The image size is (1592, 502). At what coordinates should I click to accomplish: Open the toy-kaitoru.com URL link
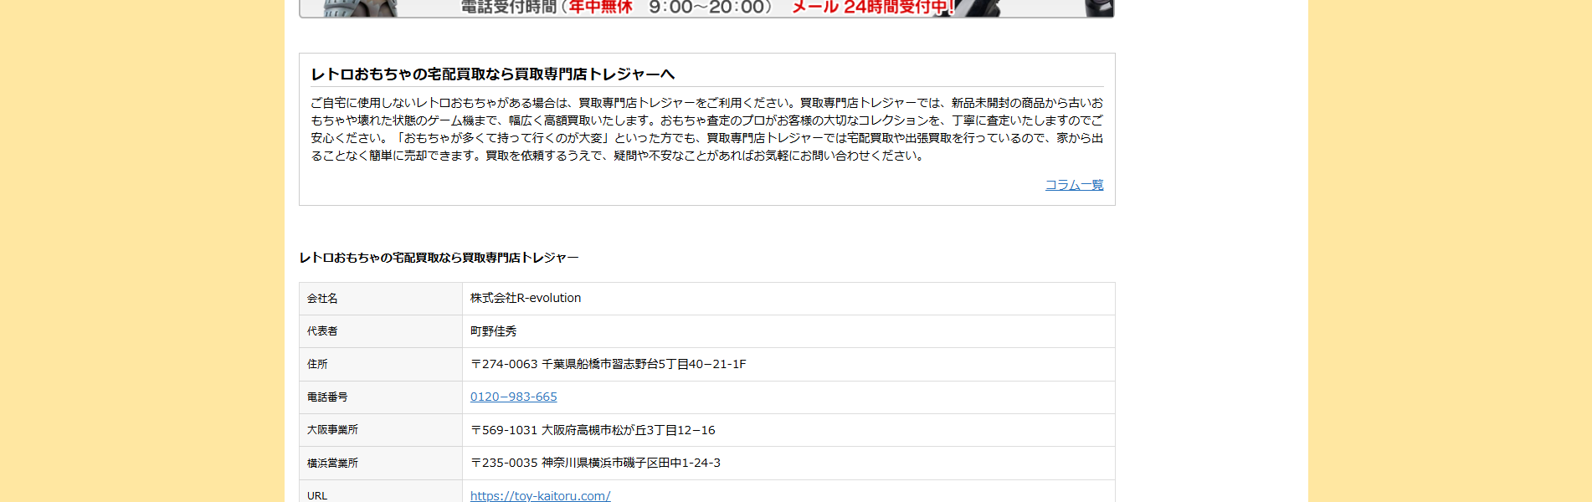pyautogui.click(x=540, y=495)
